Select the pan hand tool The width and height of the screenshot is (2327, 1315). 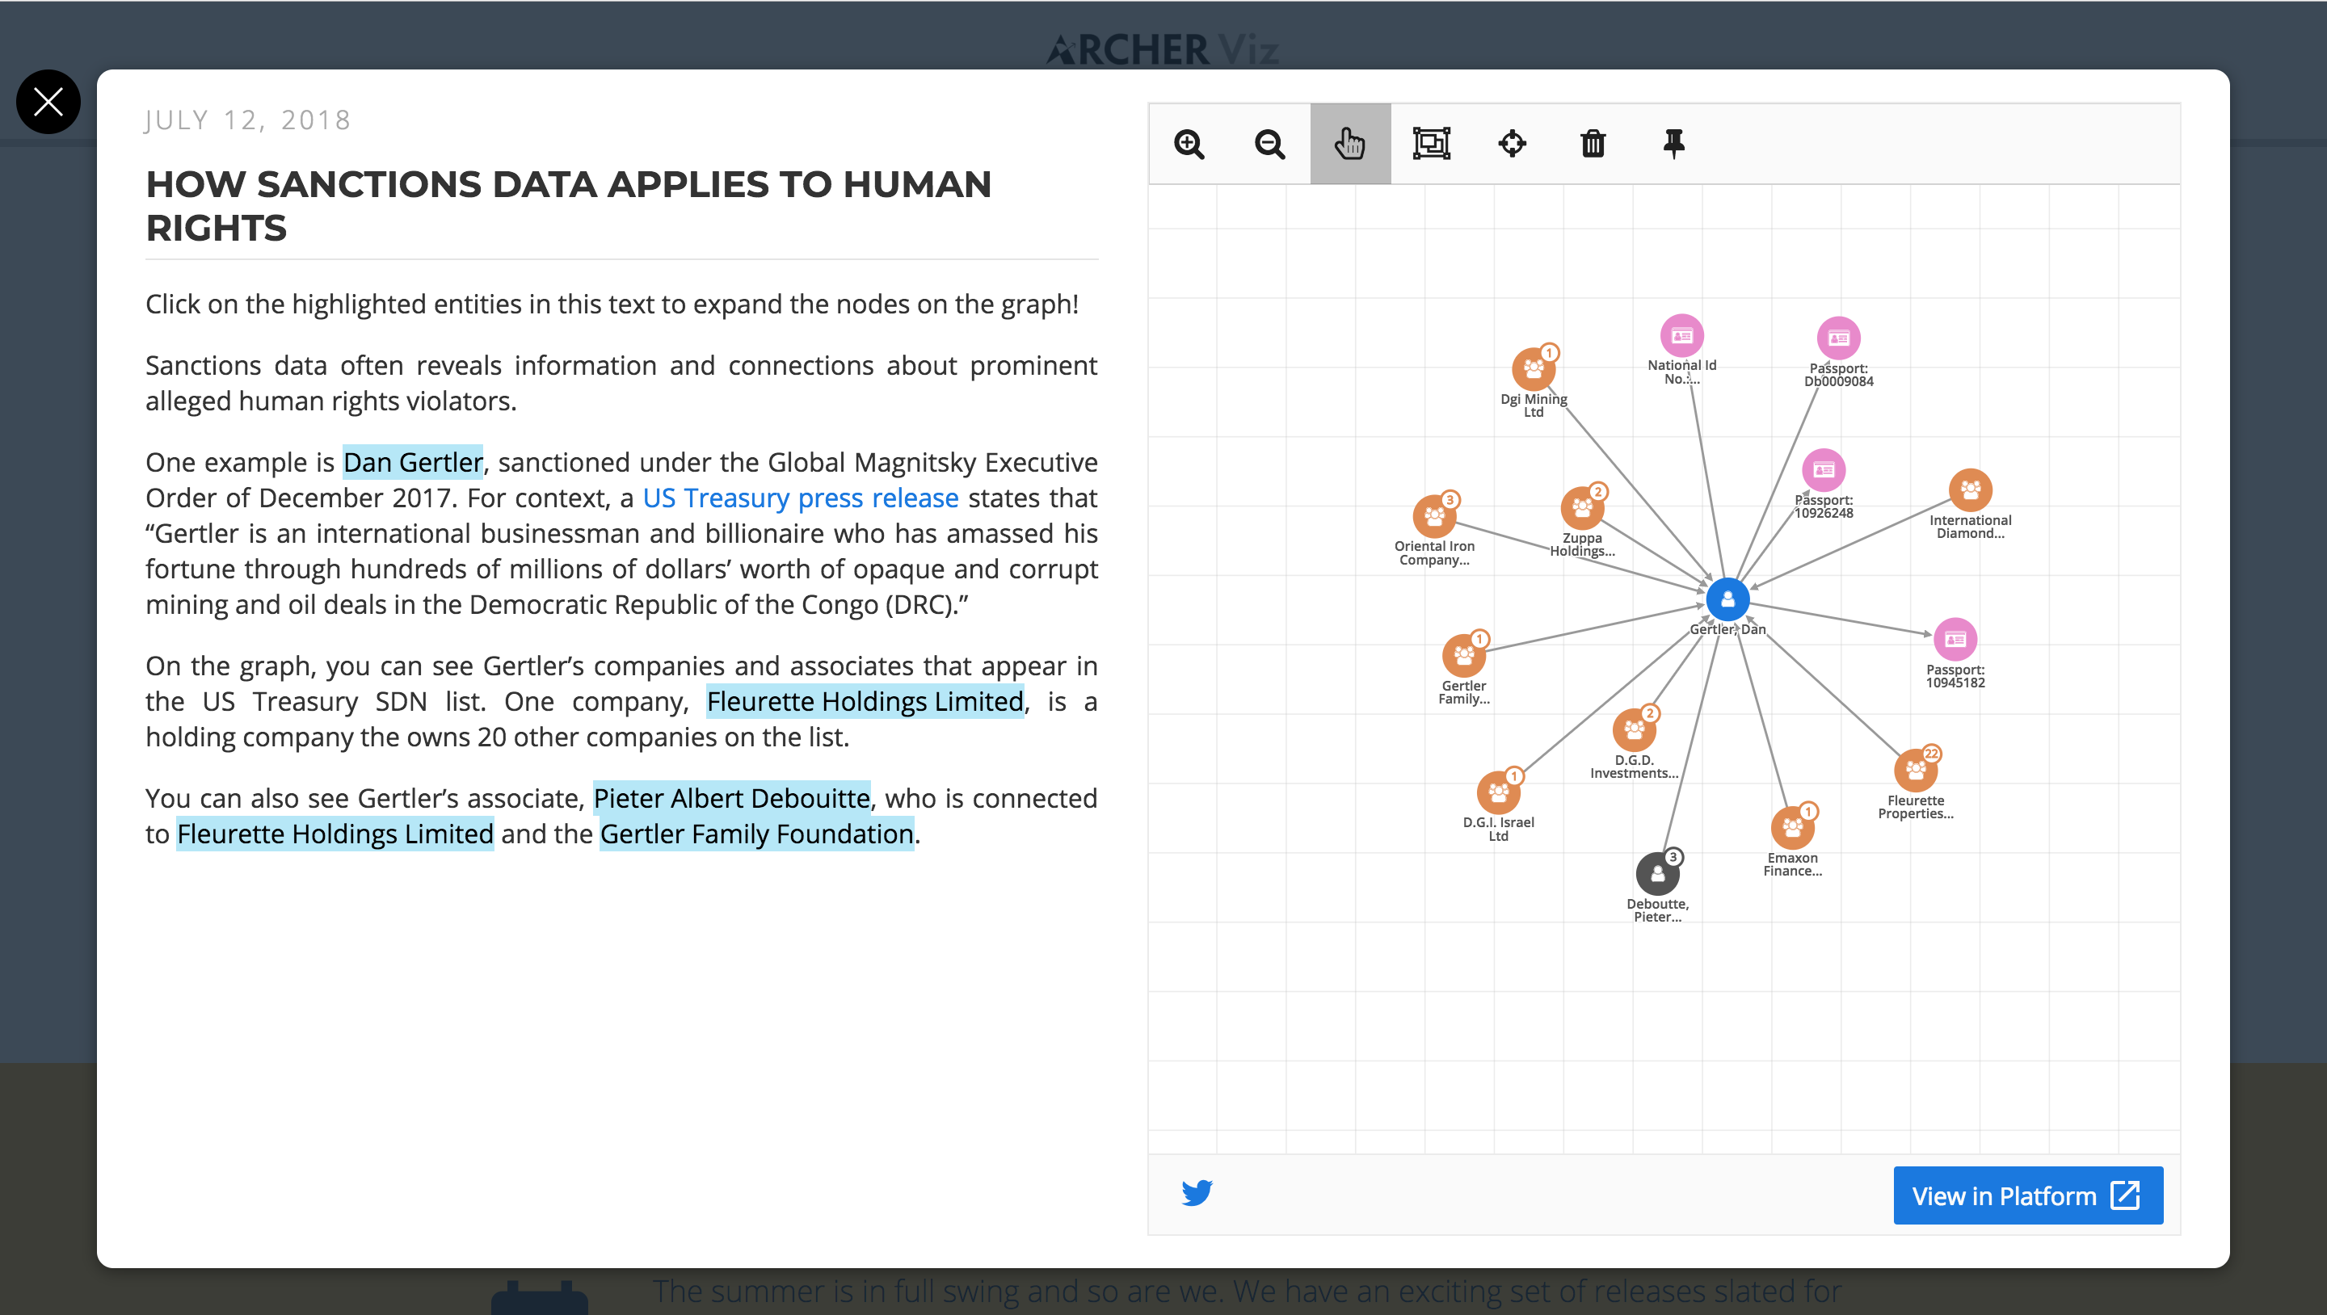1349,144
